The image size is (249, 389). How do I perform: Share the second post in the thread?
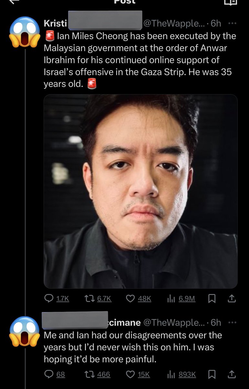point(232,374)
